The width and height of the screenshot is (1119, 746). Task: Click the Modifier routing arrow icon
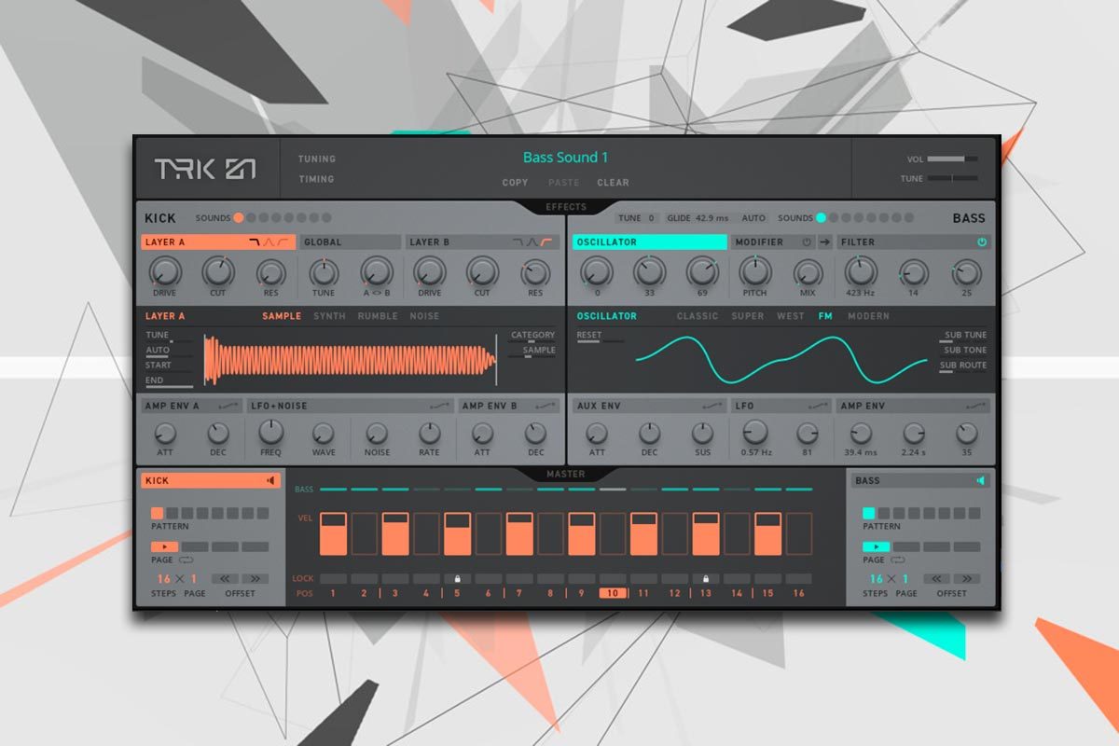(824, 242)
